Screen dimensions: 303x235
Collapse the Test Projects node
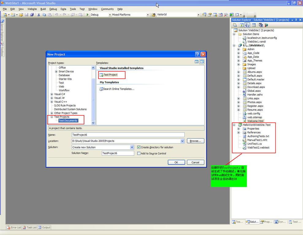point(52,117)
